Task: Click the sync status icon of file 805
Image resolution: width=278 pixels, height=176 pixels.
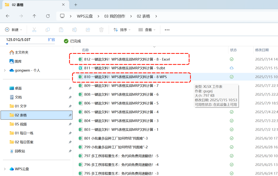Action: pos(232,112)
